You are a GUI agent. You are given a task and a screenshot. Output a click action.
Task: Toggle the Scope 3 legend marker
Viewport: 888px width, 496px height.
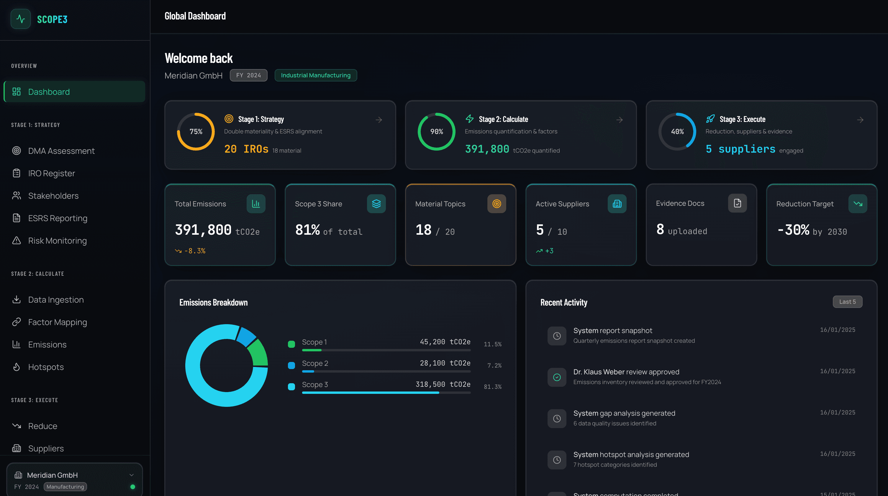291,386
